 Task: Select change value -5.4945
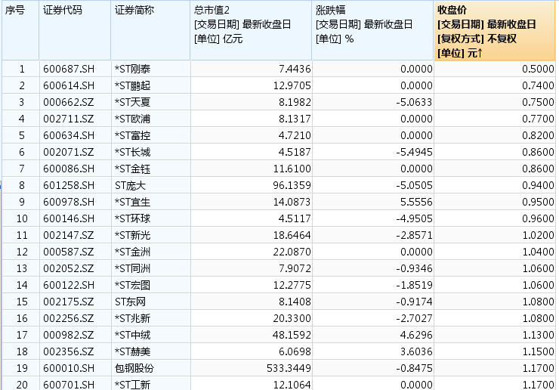point(414,153)
